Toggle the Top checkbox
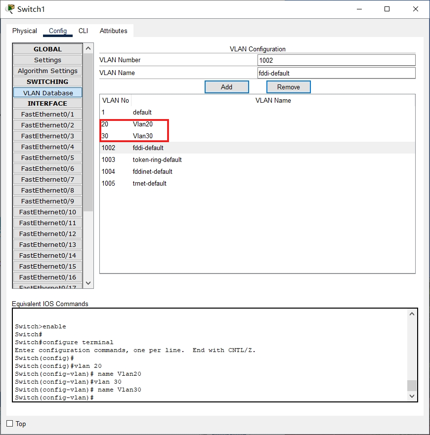 (x=10, y=423)
